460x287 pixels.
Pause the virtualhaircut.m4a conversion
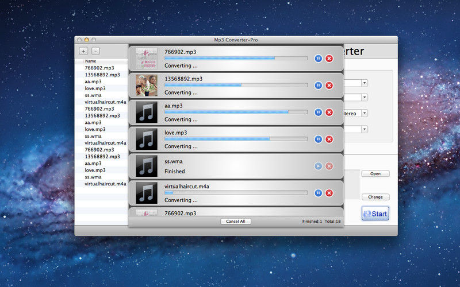point(318,193)
